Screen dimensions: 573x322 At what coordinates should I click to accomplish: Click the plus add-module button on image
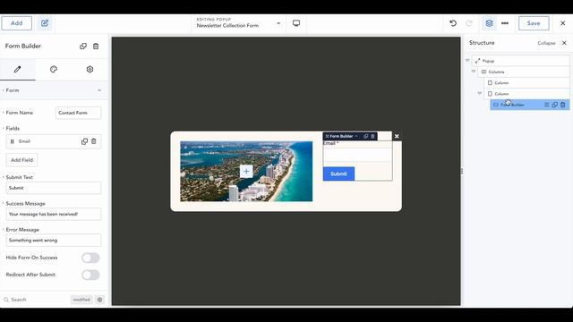[246, 171]
